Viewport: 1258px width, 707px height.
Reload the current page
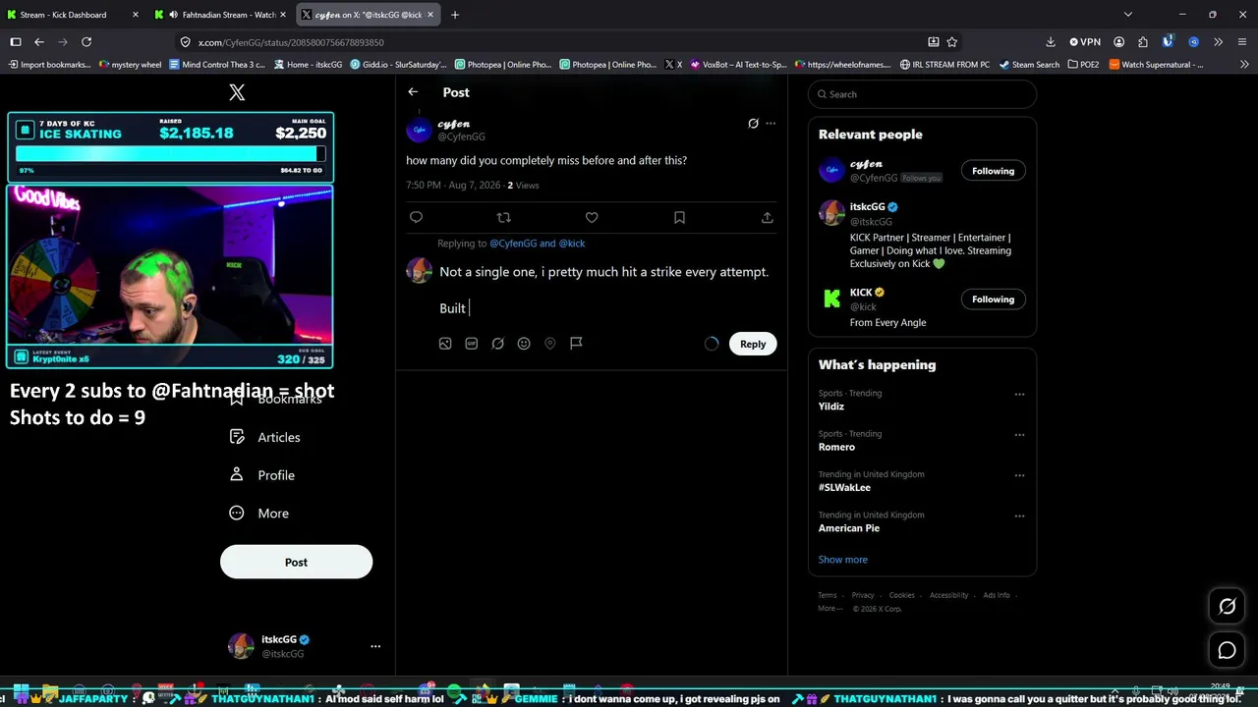(86, 42)
